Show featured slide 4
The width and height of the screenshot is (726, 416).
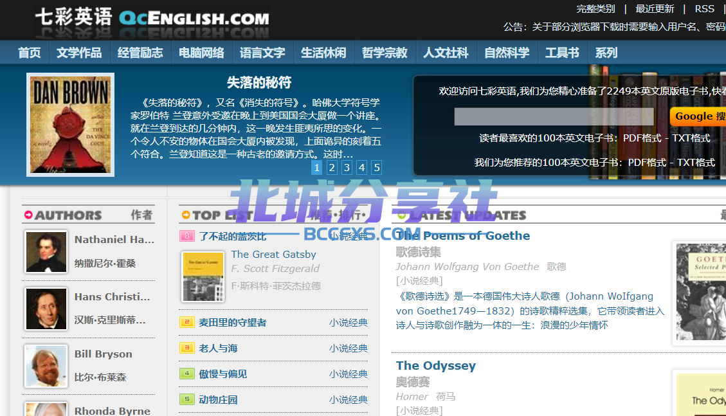362,168
